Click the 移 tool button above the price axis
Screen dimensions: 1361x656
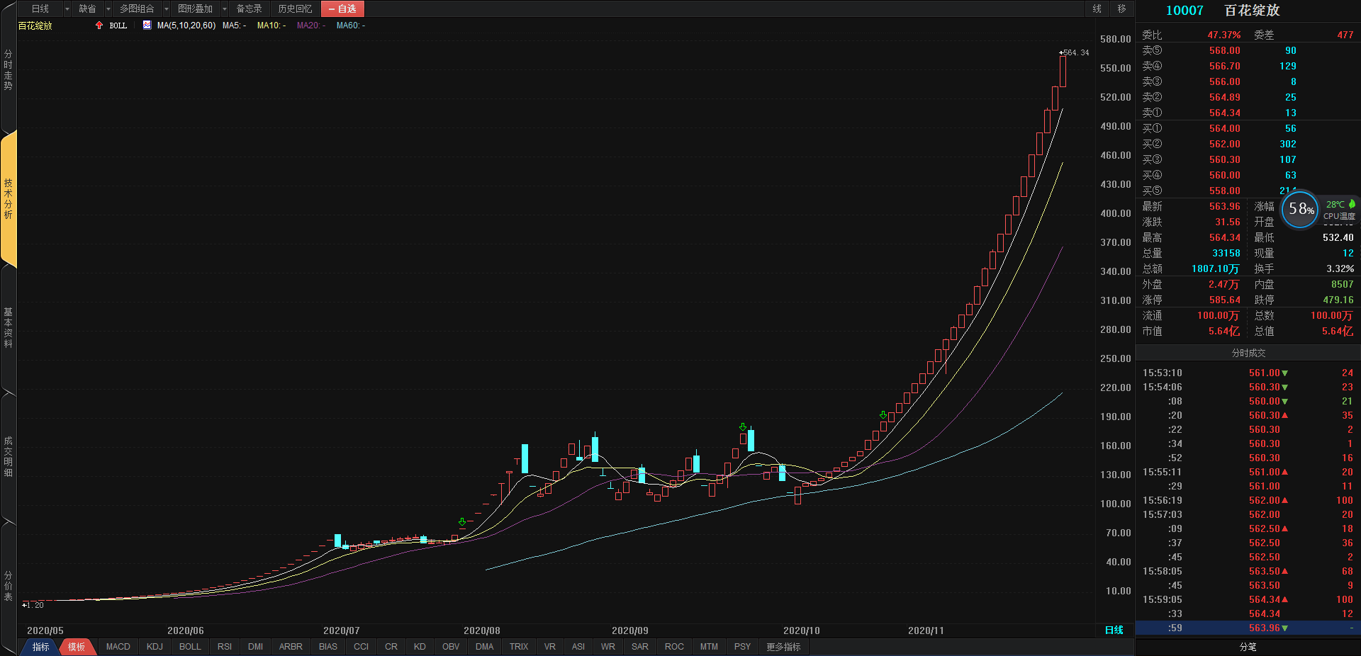pos(1121,9)
